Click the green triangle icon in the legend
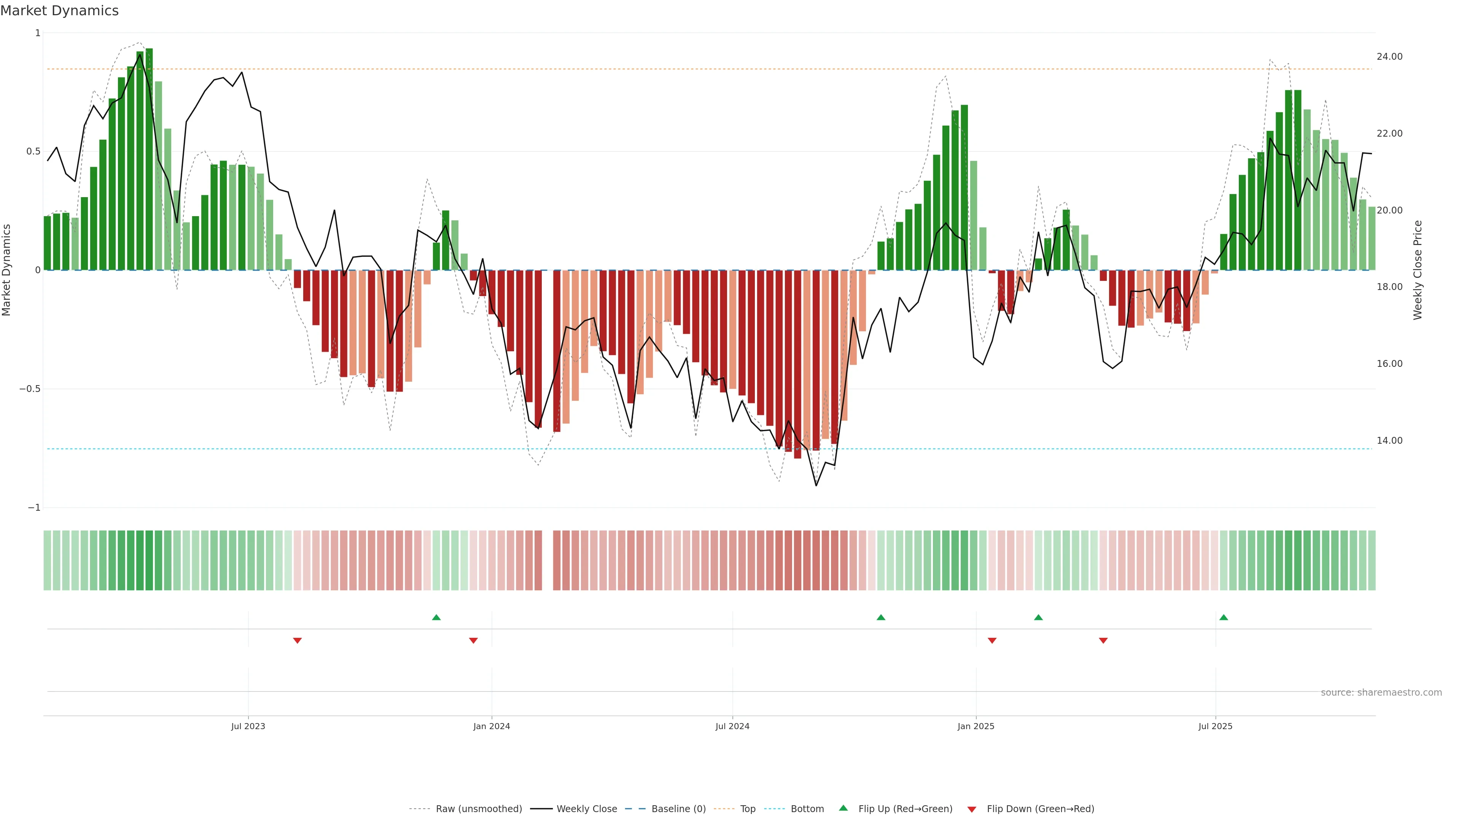 [x=843, y=808]
